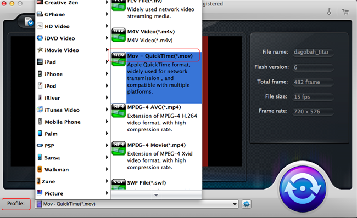The height and width of the screenshot is (218, 357).
Task: Choose MPEG-4 Movie(*.mp4) format
Action: point(157,145)
